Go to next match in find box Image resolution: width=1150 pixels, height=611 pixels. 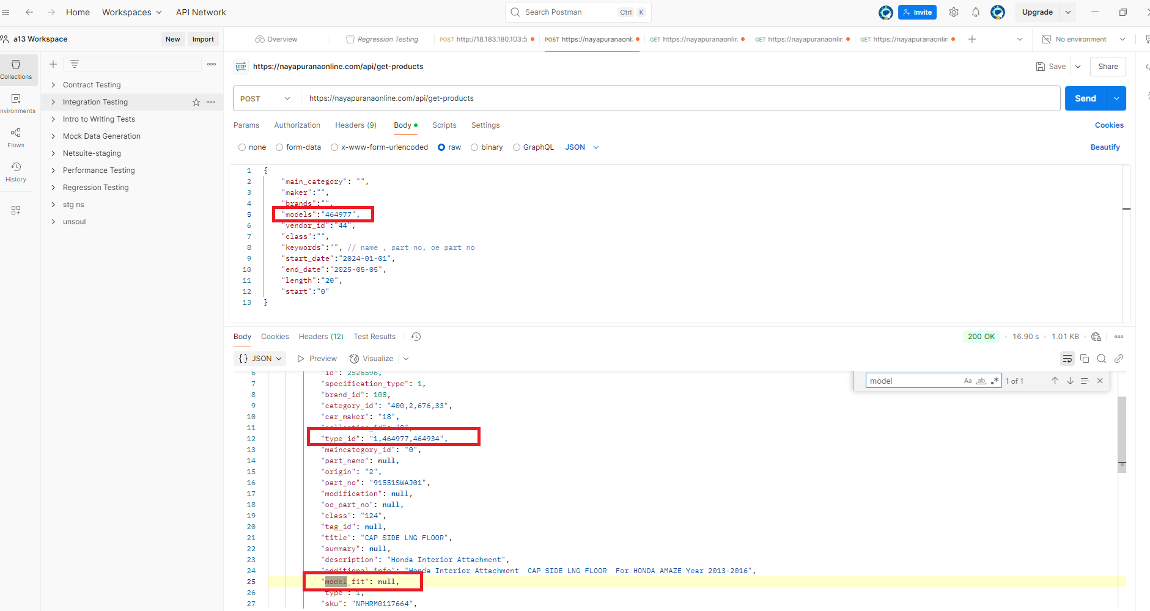[x=1070, y=381]
